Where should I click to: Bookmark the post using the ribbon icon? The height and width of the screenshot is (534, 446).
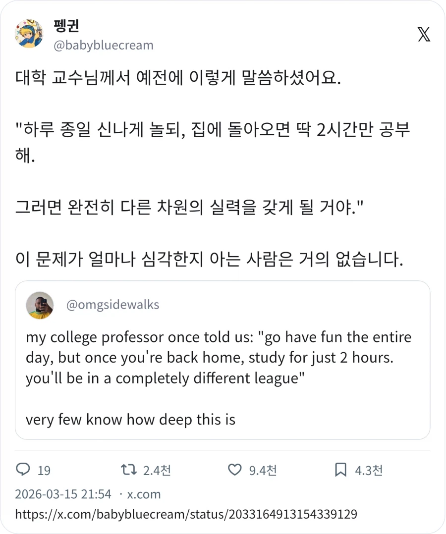[x=339, y=470]
